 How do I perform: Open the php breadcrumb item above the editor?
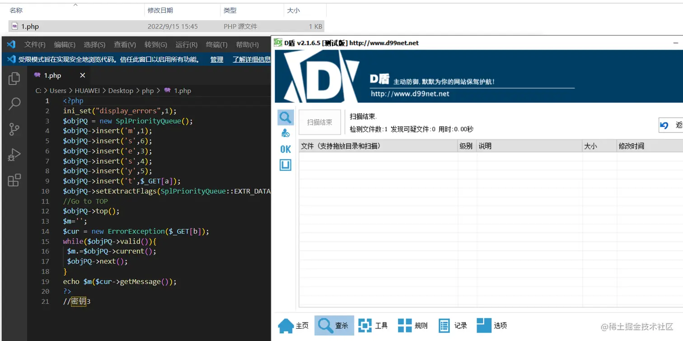pyautogui.click(x=147, y=91)
